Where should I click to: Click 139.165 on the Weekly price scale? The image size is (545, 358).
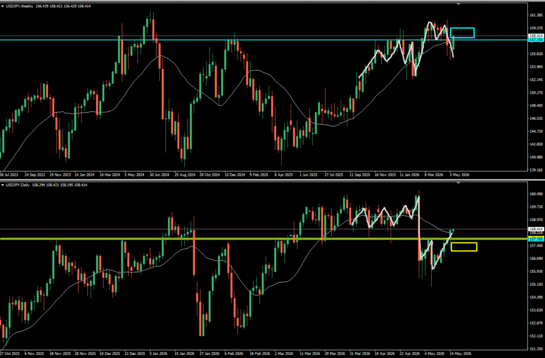point(536,170)
